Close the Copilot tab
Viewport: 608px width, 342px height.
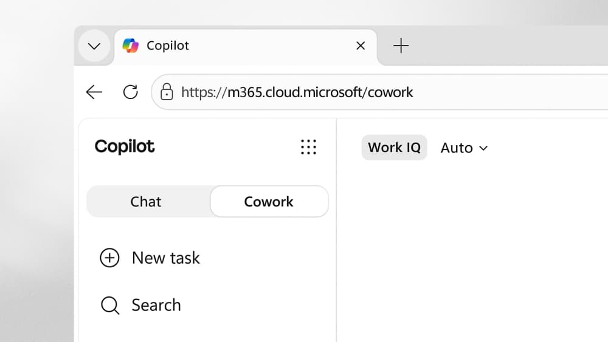pos(361,46)
